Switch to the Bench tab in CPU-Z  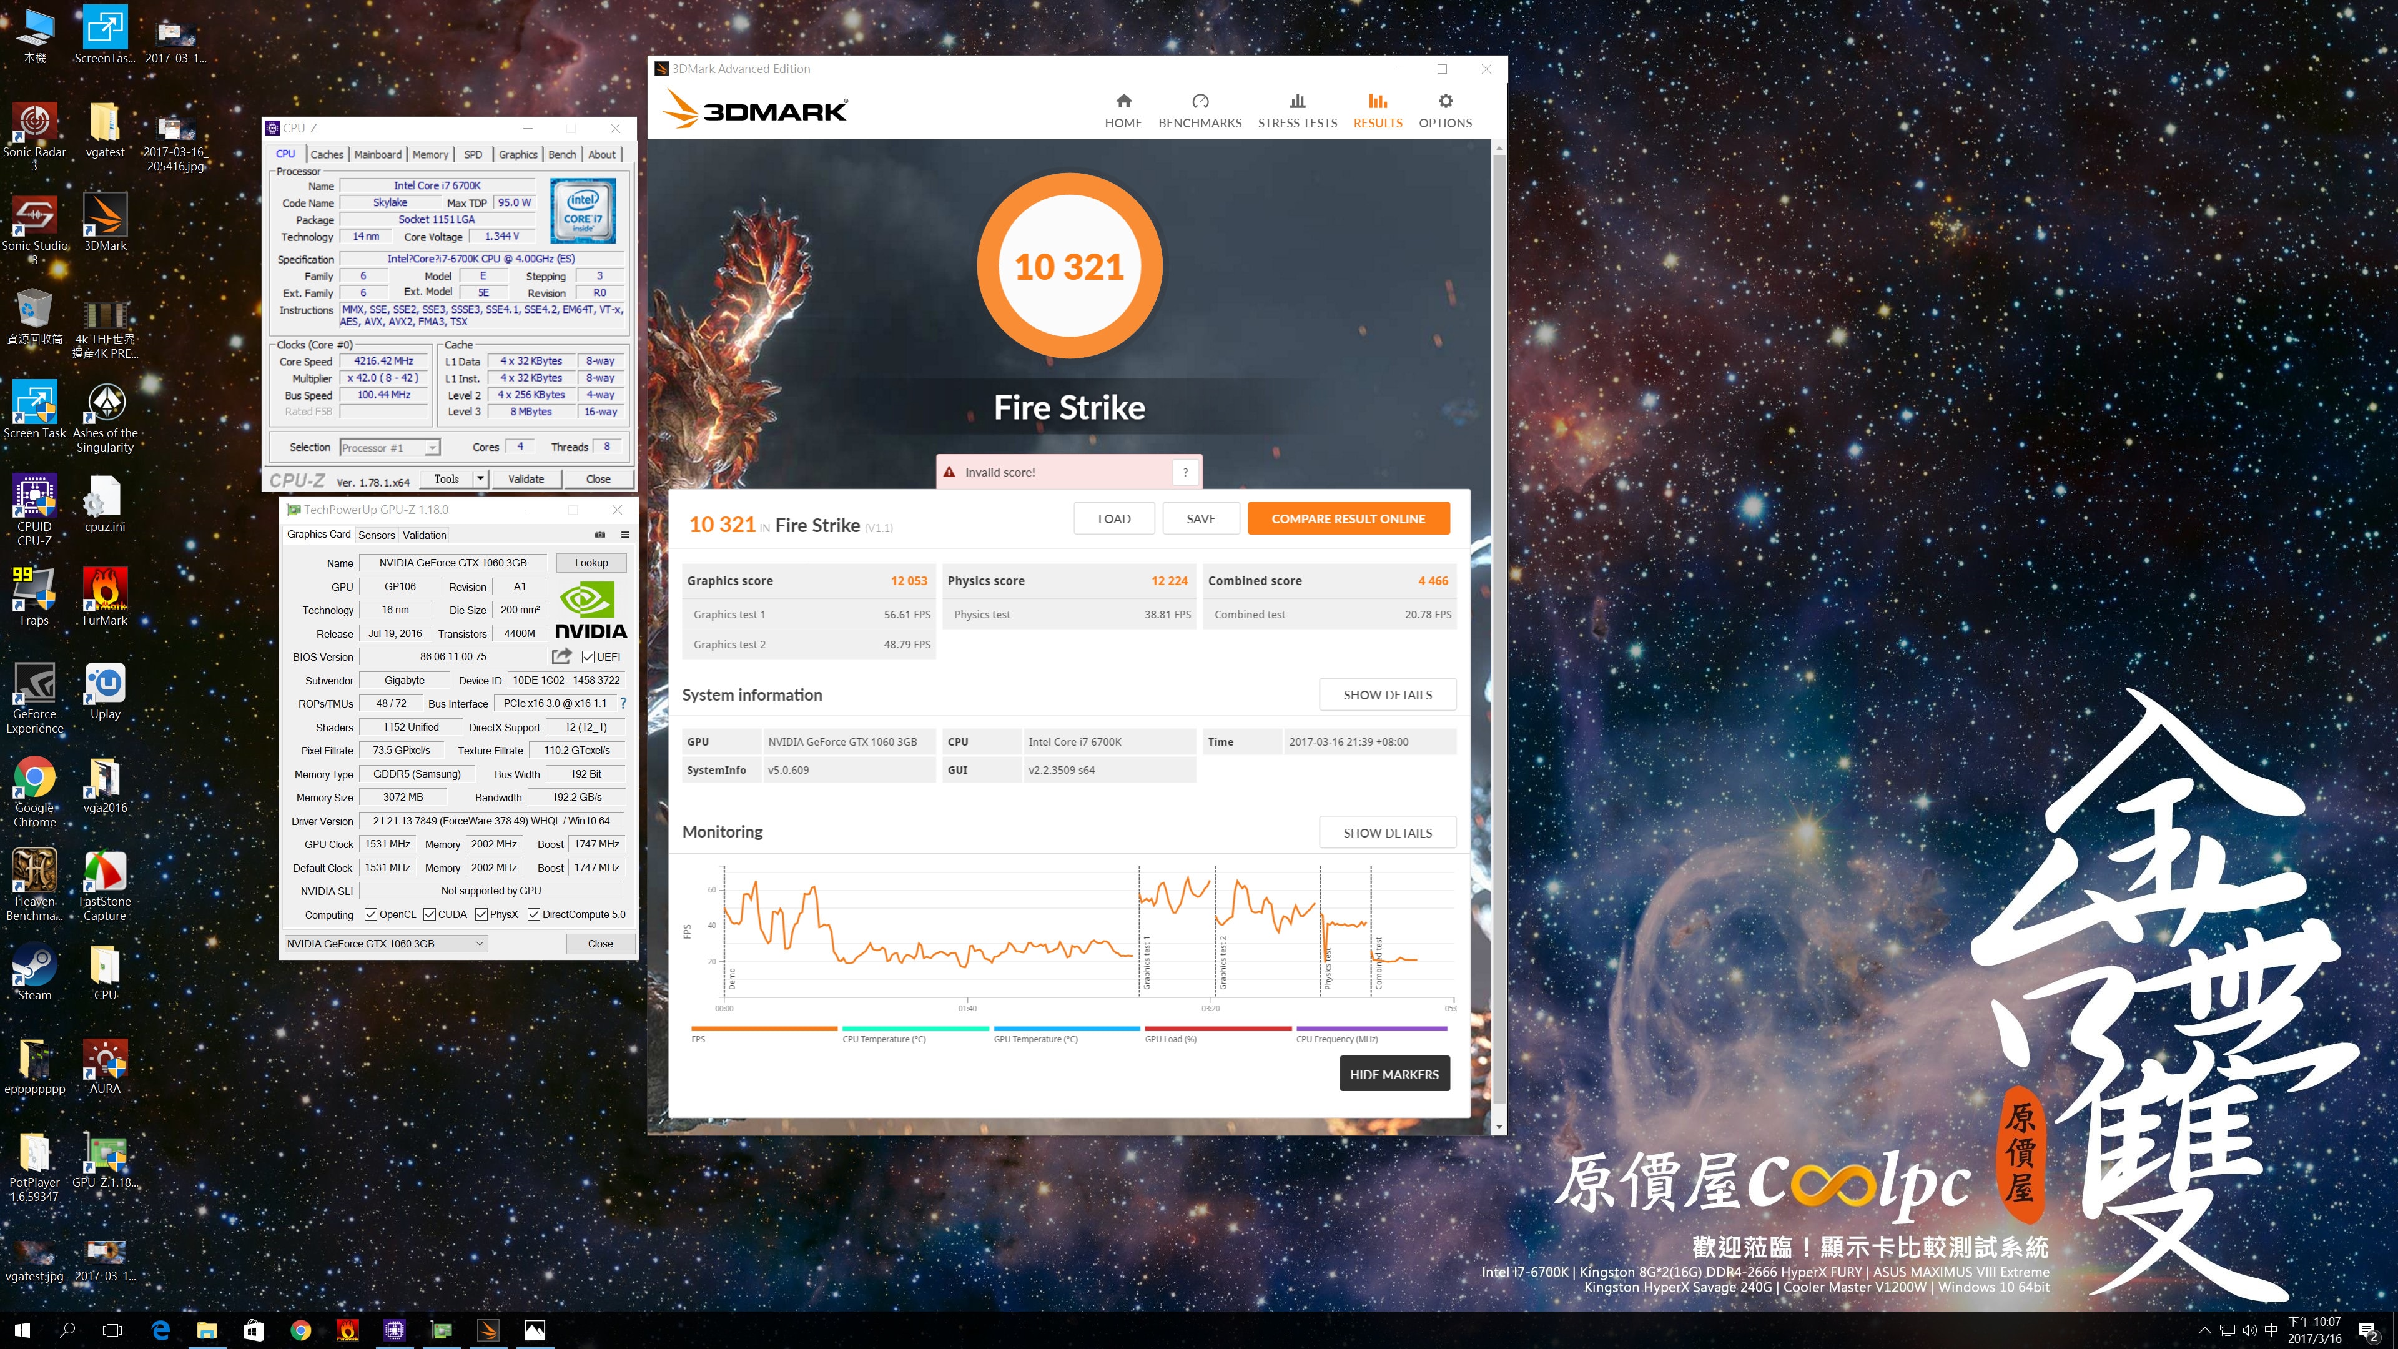pyautogui.click(x=561, y=154)
